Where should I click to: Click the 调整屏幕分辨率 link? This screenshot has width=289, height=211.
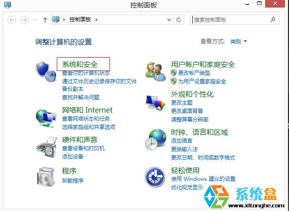click(x=190, y=119)
